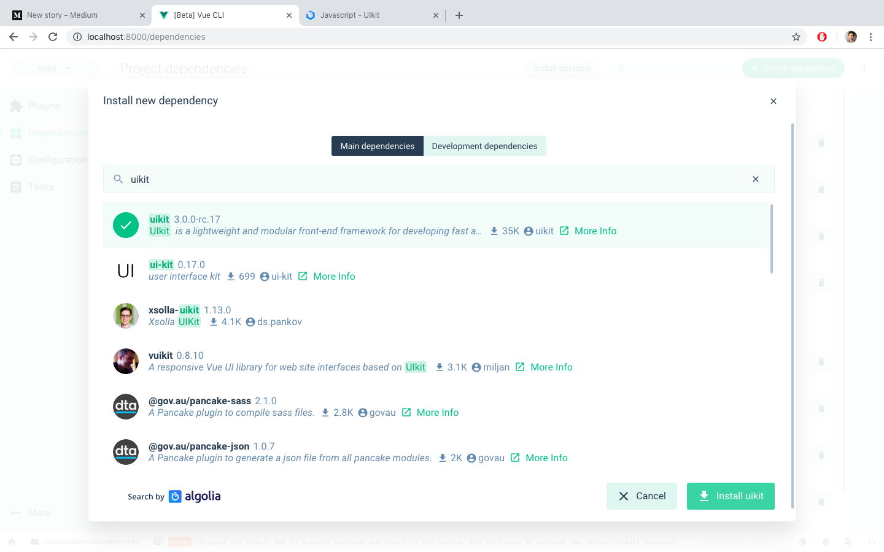Select the @gov.au/pancake-json package logo
884x552 pixels.
126,452
